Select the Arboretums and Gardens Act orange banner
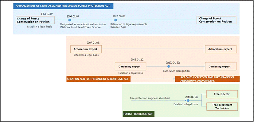Image resolution: width=254 pixels, height=122 pixels. pos(207,79)
